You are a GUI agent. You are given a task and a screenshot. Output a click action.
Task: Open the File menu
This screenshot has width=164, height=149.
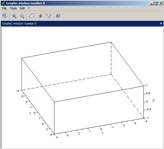(x=4, y=8)
